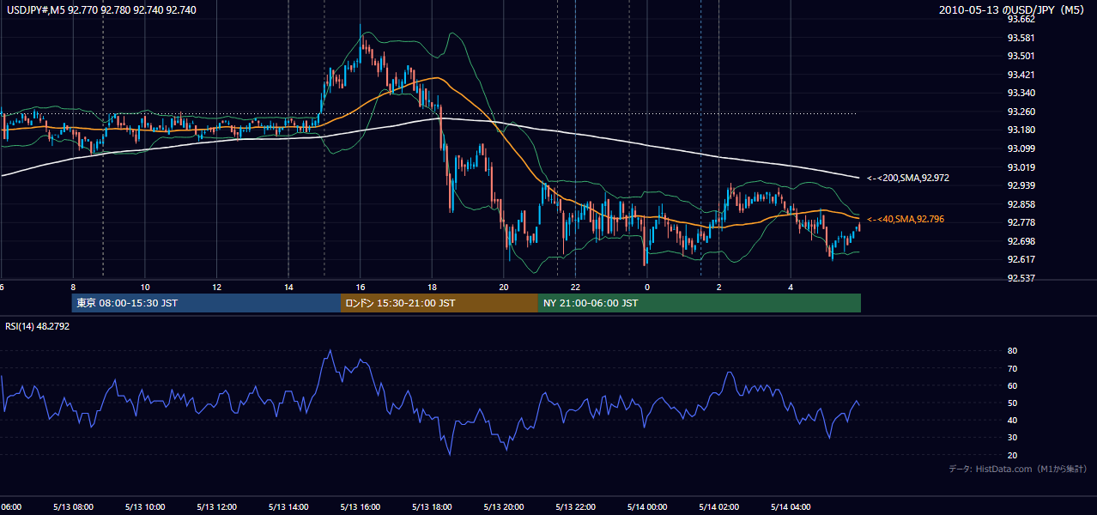Click hour label 20 under the price chart
1097x515 pixels.
pos(504,287)
